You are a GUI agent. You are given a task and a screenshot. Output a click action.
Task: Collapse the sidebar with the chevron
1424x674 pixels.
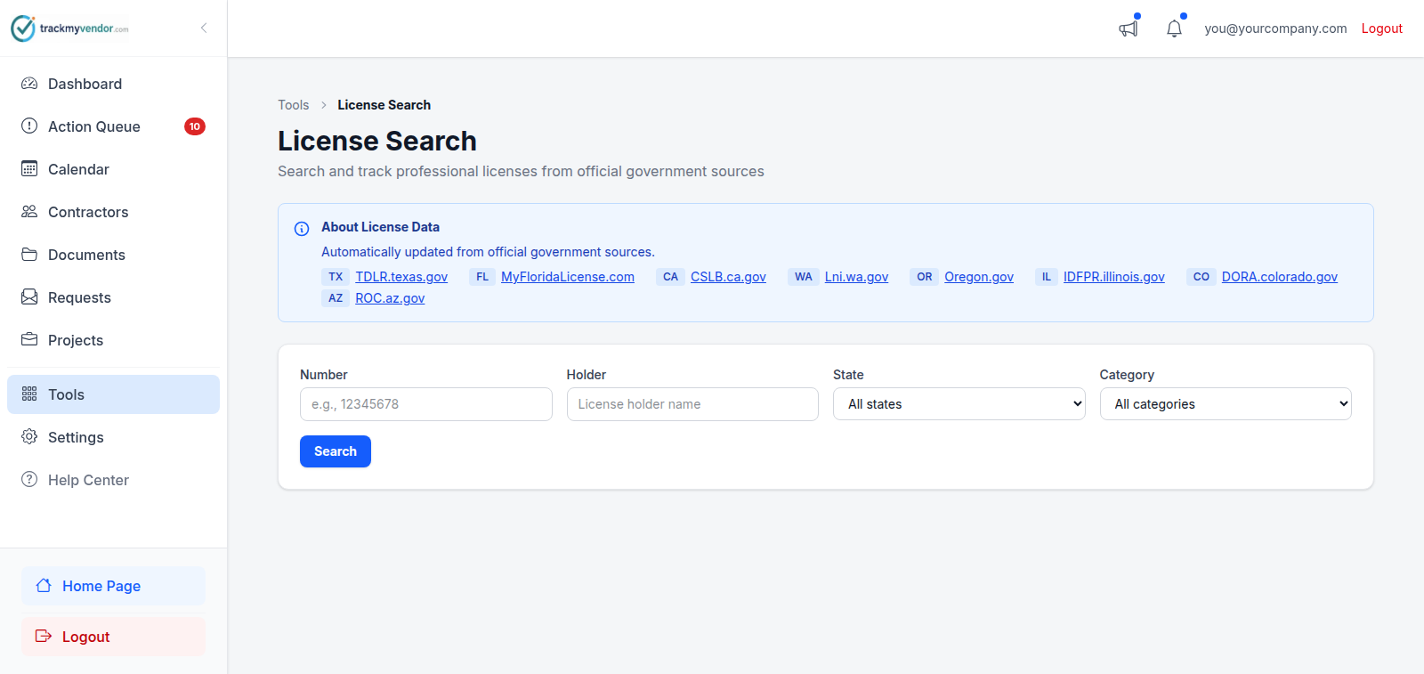tap(204, 28)
